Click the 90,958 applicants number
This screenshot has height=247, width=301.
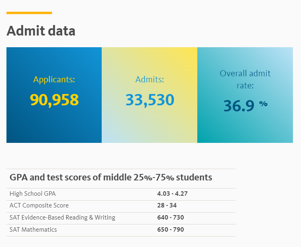click(54, 100)
